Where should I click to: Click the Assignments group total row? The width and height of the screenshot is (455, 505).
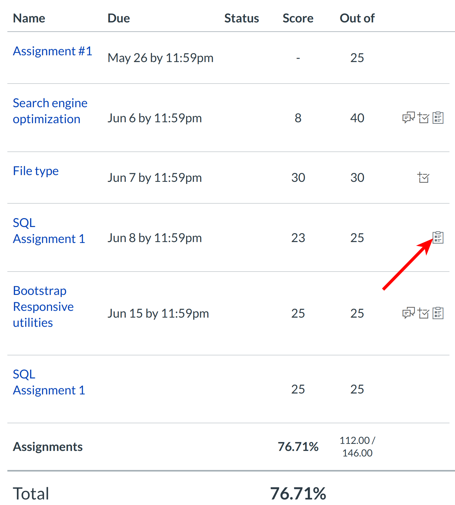pos(48,447)
